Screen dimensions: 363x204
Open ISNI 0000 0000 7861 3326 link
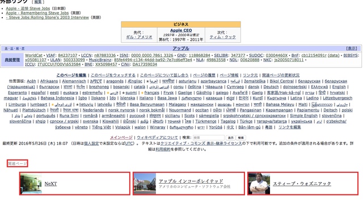click(152, 56)
